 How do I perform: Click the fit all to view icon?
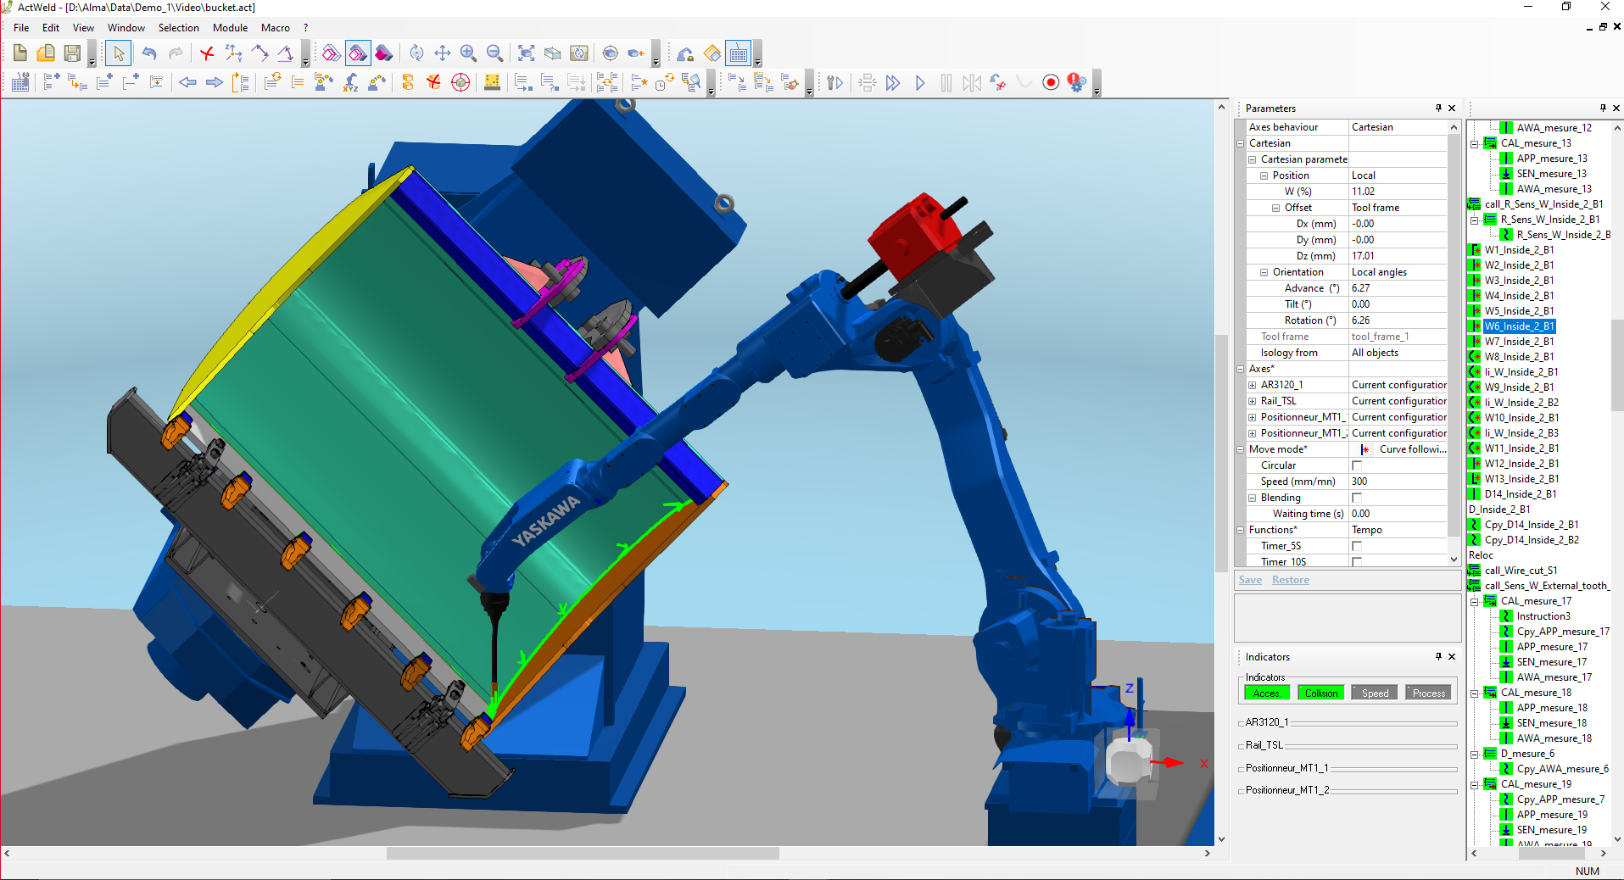click(x=527, y=53)
